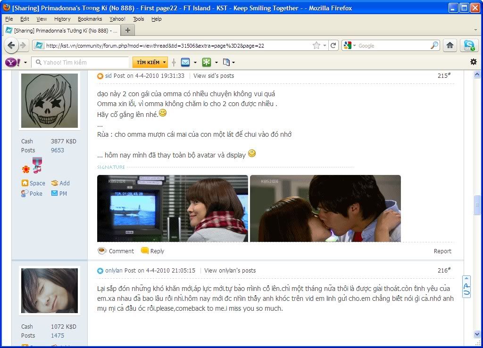Expand the TÌM KIẾM button dropdown arrow
Image resolution: width=483 pixels, height=348 pixels.
coord(165,62)
